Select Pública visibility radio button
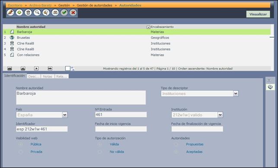278x168 pixels. pyautogui.click(x=20, y=144)
